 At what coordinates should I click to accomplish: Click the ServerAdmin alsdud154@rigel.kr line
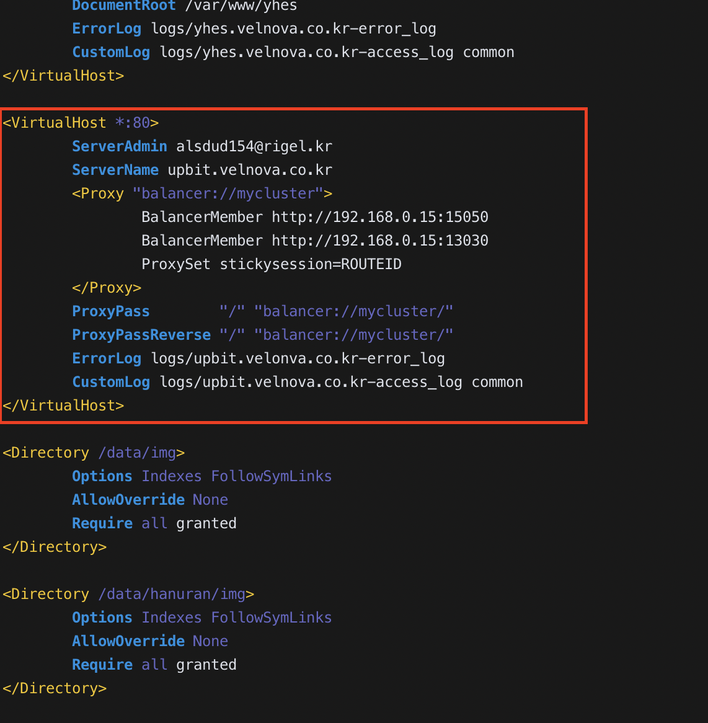coord(202,146)
